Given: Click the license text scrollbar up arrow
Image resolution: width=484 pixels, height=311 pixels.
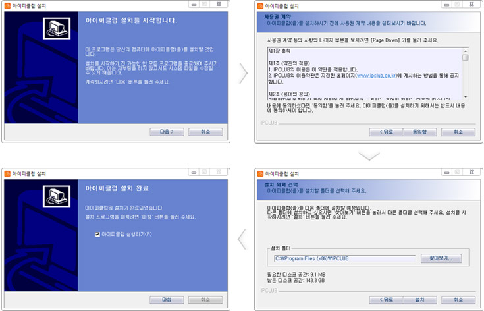Looking at the screenshot, I should (466, 51).
